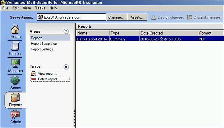Collapse the Tasks panel
Image resolution: width=224 pixels, height=128 pixels.
(x=66, y=67)
